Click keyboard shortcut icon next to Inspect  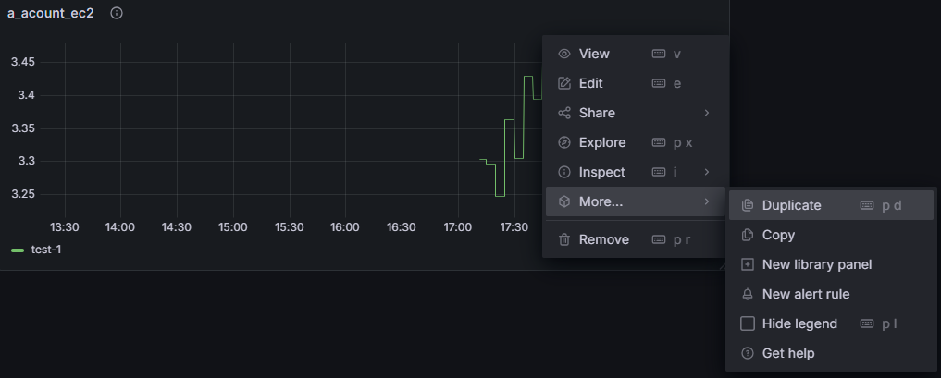[x=659, y=172]
